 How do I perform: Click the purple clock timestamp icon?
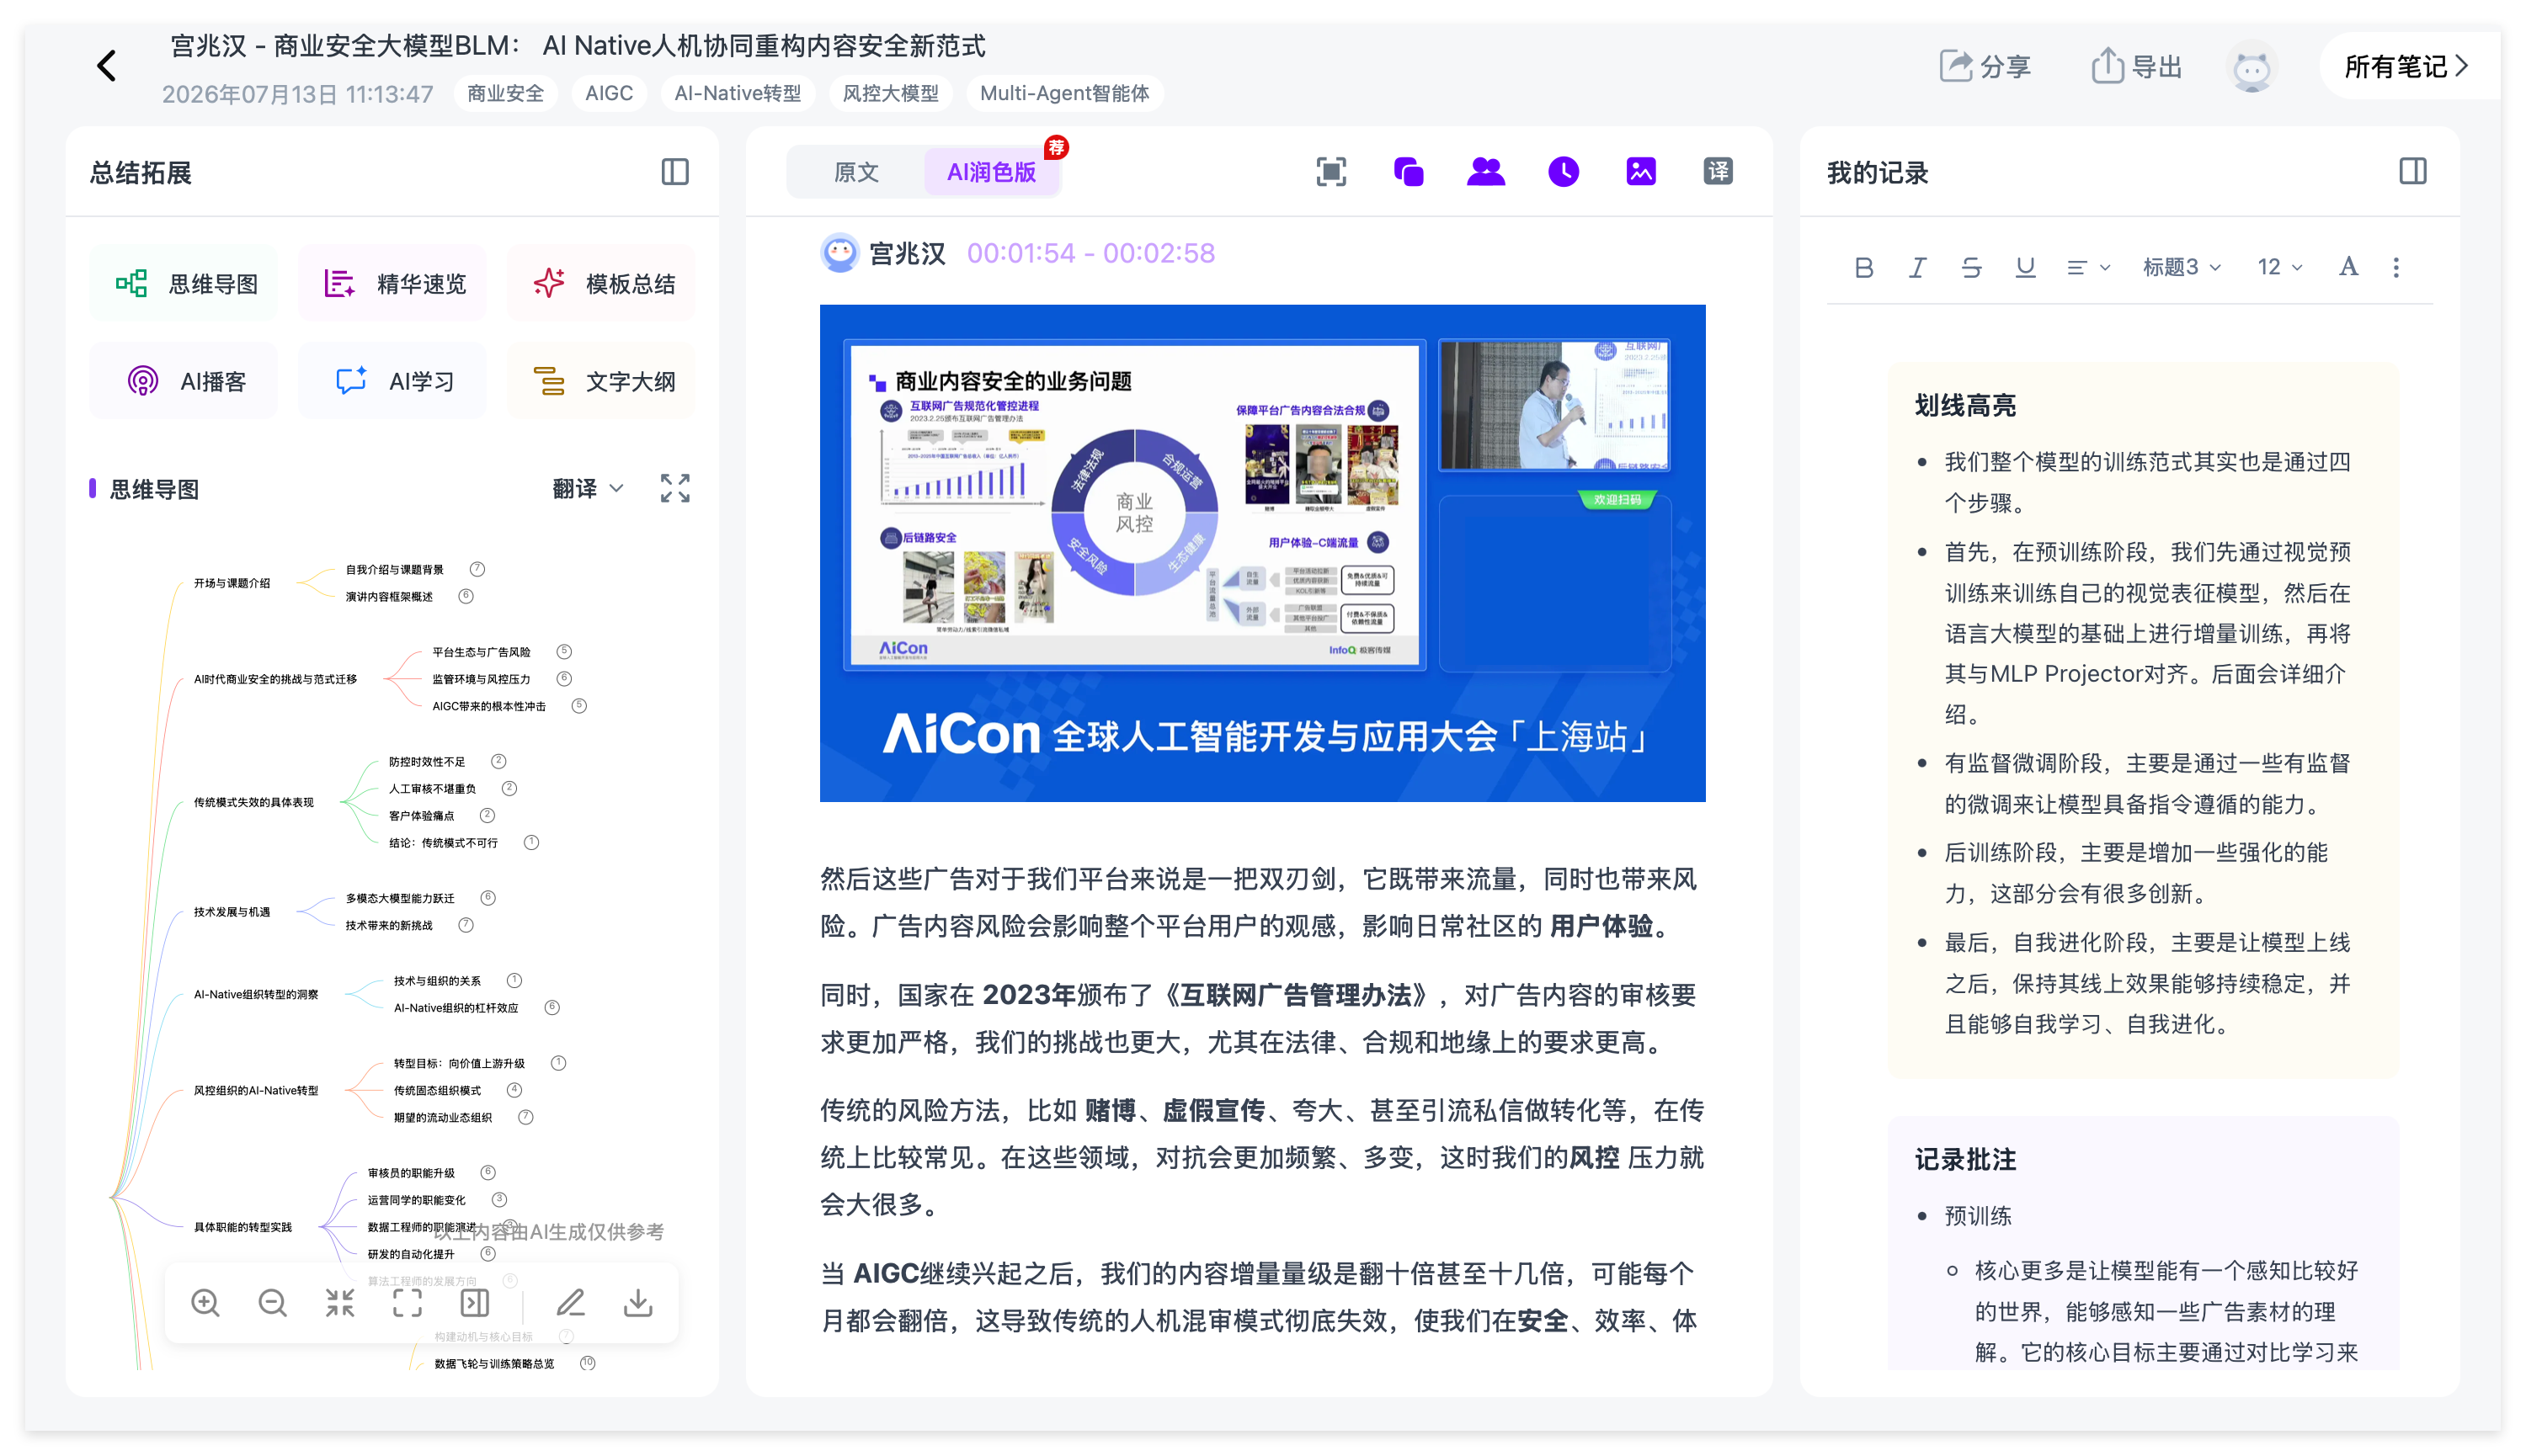(x=1564, y=172)
